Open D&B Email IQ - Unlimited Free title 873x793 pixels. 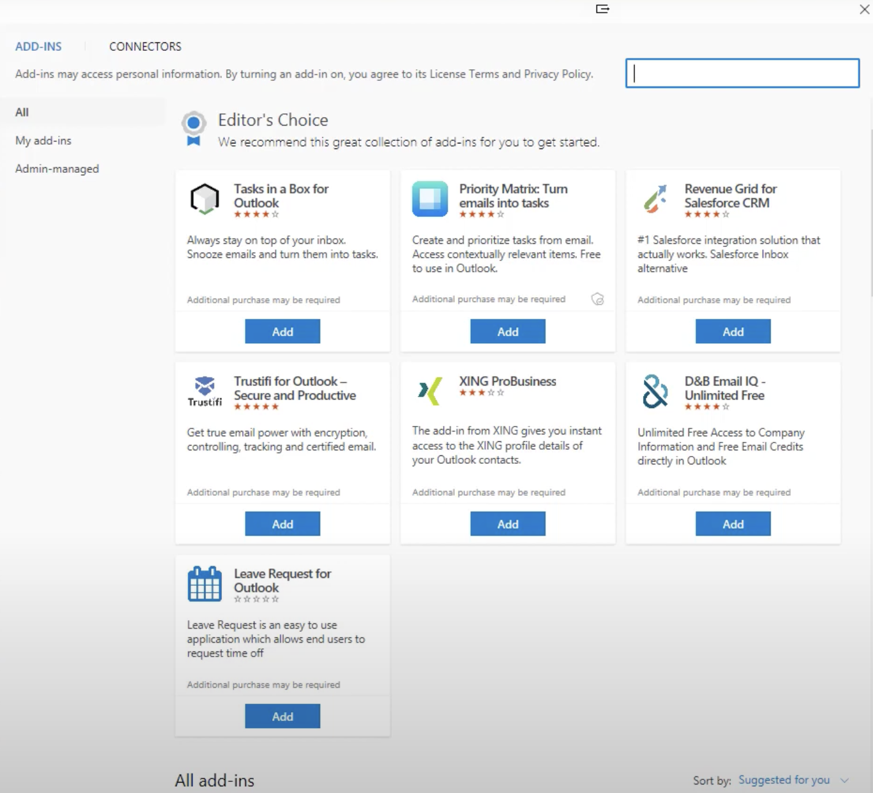point(725,388)
